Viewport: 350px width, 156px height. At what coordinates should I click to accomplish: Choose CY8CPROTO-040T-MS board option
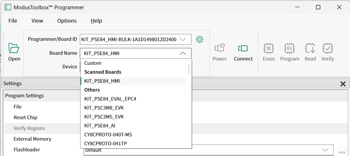pyautogui.click(x=133, y=135)
